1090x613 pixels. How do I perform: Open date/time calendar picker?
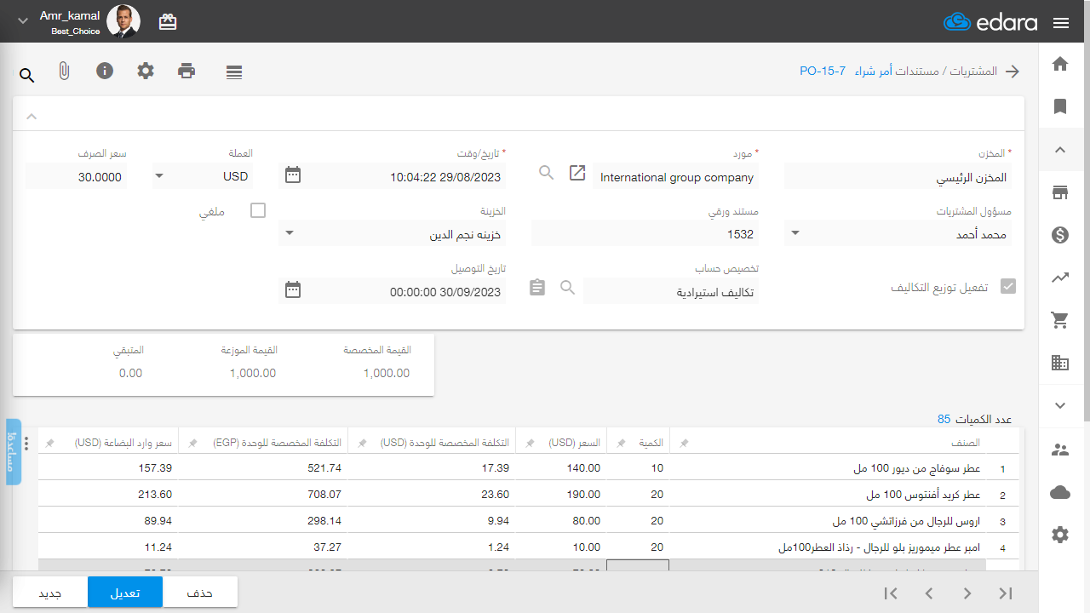point(293,175)
